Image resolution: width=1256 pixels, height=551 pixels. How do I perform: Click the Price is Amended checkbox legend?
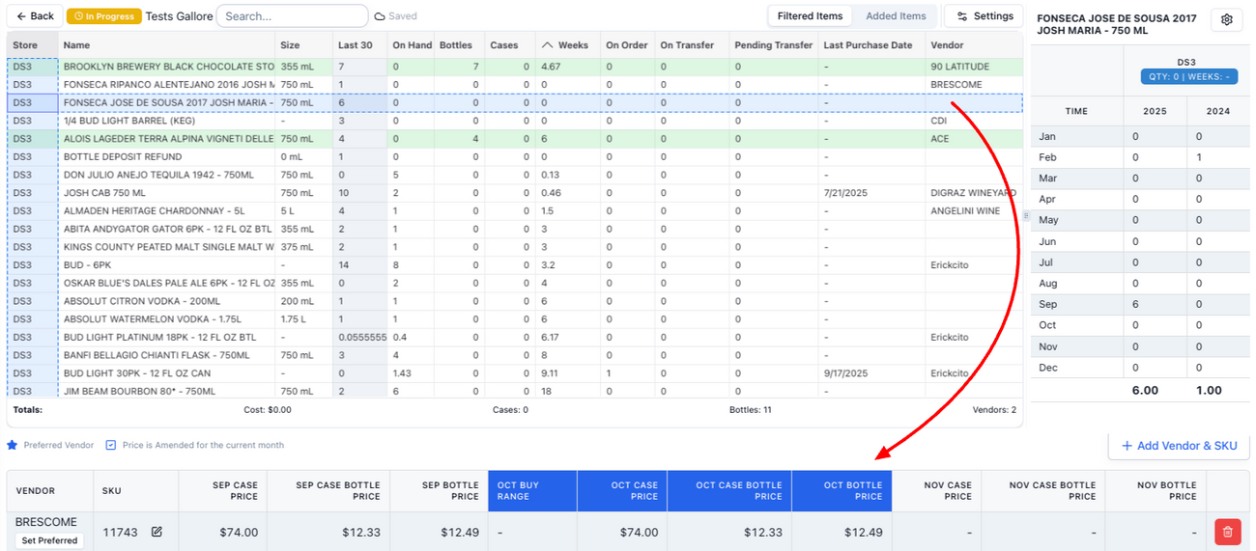(x=111, y=445)
